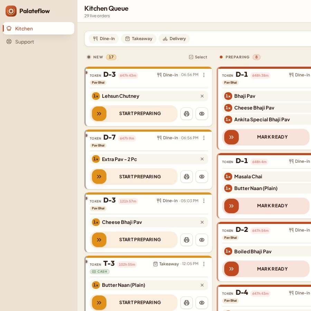The image size is (311, 311).
Task: Remove Butter Naan (Plain) from T-3 order
Action: point(202,285)
